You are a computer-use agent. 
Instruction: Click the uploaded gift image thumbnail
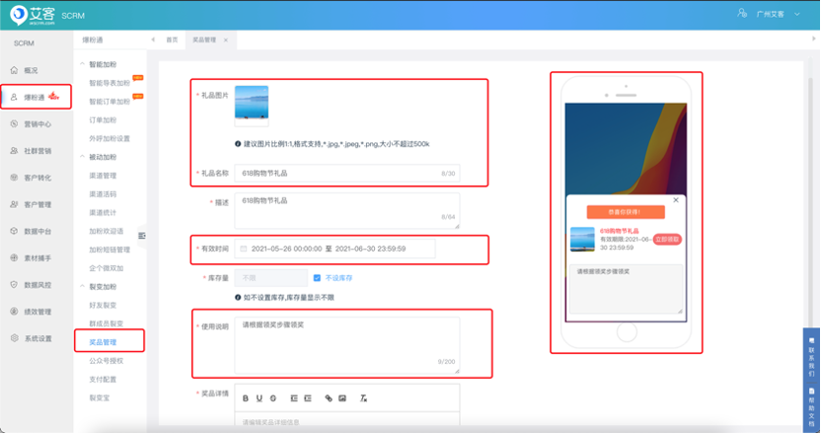point(251,107)
